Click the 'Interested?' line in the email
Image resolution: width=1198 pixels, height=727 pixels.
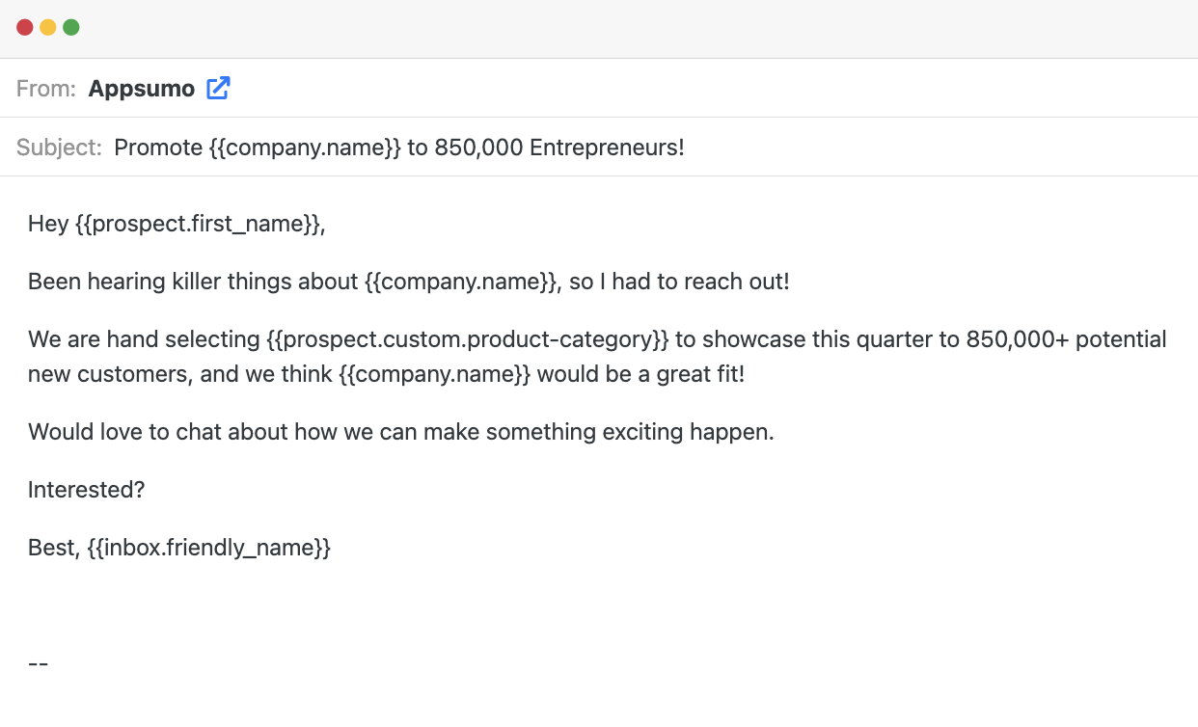pos(86,490)
